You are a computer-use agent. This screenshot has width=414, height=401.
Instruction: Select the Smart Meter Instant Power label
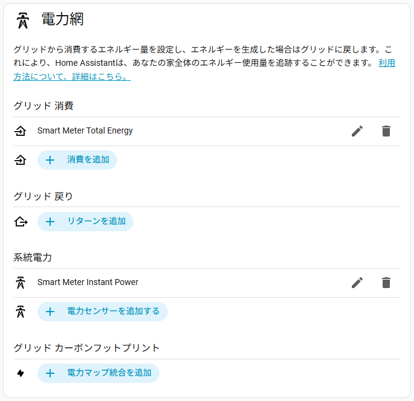88,282
